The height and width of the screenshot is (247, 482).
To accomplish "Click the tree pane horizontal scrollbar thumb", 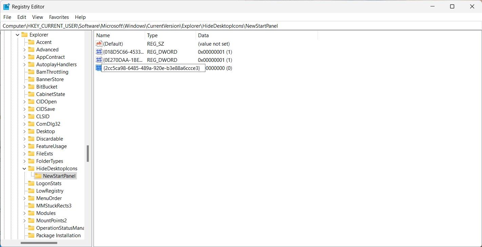I will coord(39,243).
